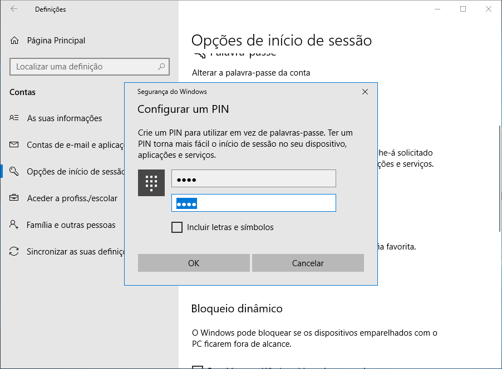Close the Segurança do Windows dialog
This screenshot has height=369, width=502.
[365, 92]
